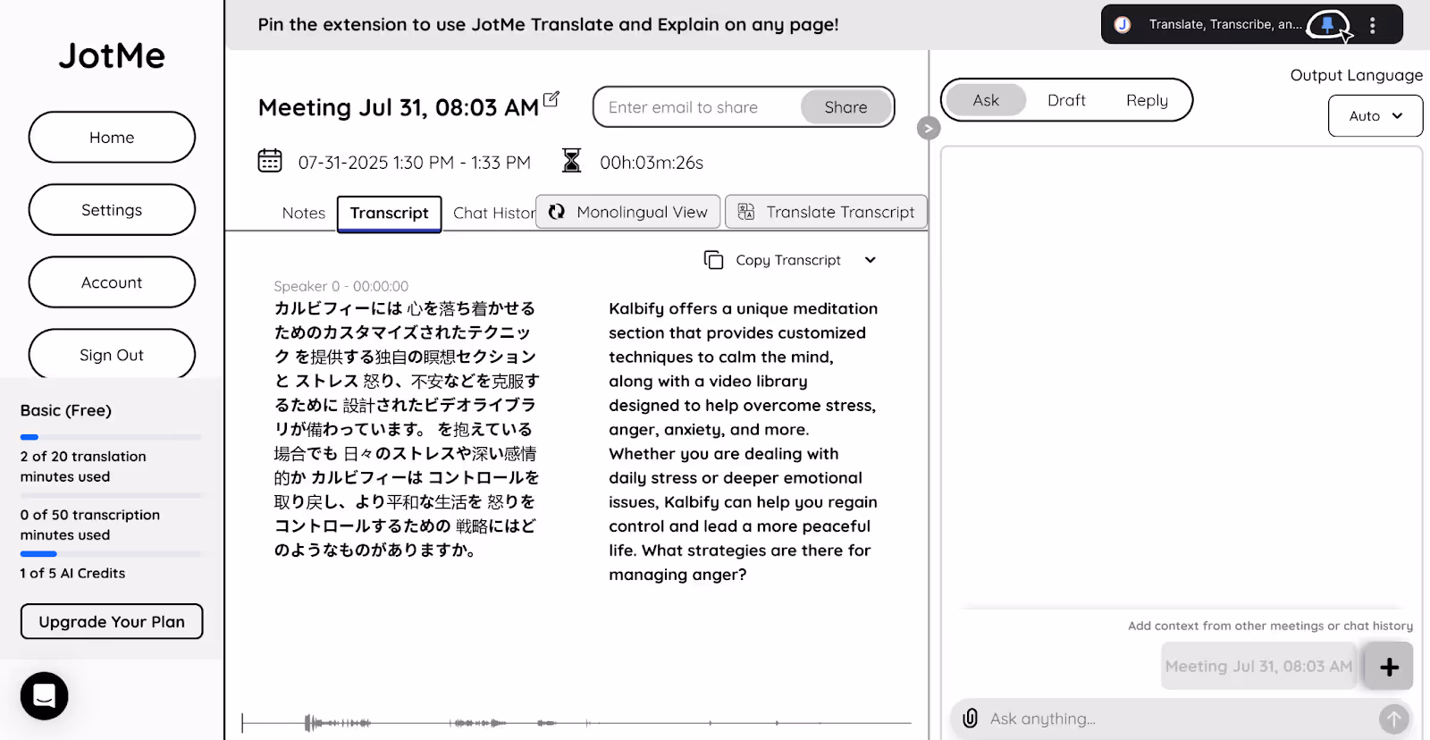Collapse side panel with arrow circle
Image resolution: width=1430 pixels, height=740 pixels.
click(x=929, y=129)
